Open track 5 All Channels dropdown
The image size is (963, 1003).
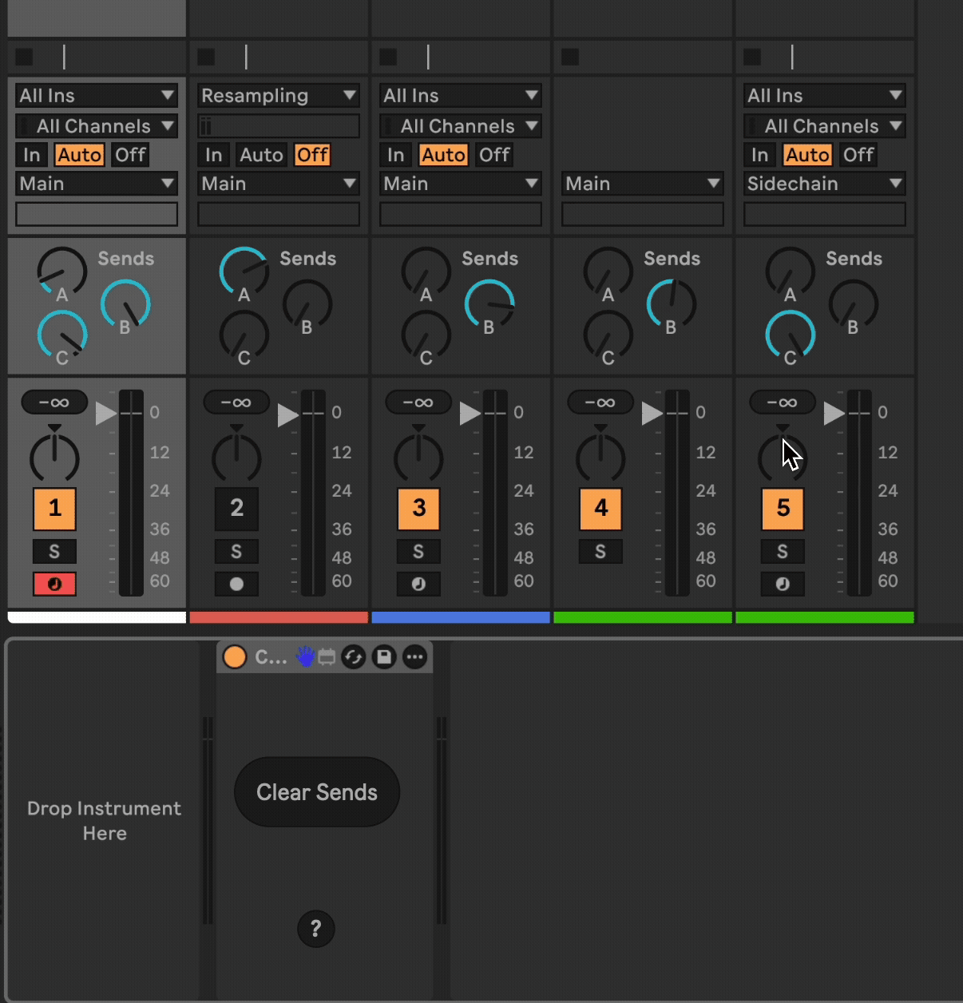click(x=825, y=126)
